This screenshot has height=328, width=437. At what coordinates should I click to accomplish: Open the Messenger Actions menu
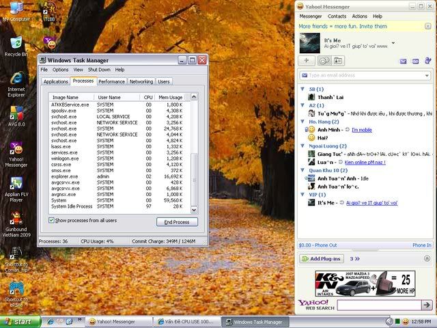tap(360, 16)
